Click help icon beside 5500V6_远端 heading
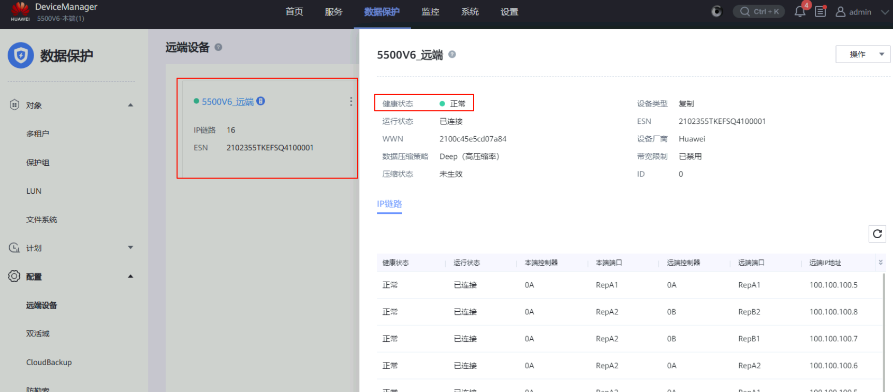Image resolution: width=893 pixels, height=392 pixels. [x=452, y=54]
